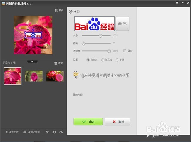Screen dimensions: 191x142
Task: Click the 添加图片 plus button
Action: [x=12, y=132]
